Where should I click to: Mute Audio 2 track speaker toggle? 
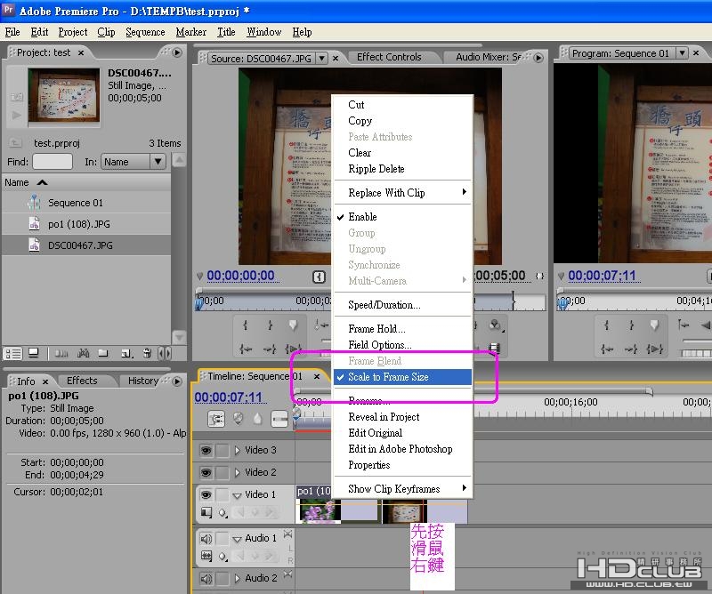206,578
